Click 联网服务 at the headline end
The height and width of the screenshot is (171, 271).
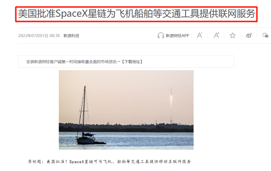coord(236,14)
